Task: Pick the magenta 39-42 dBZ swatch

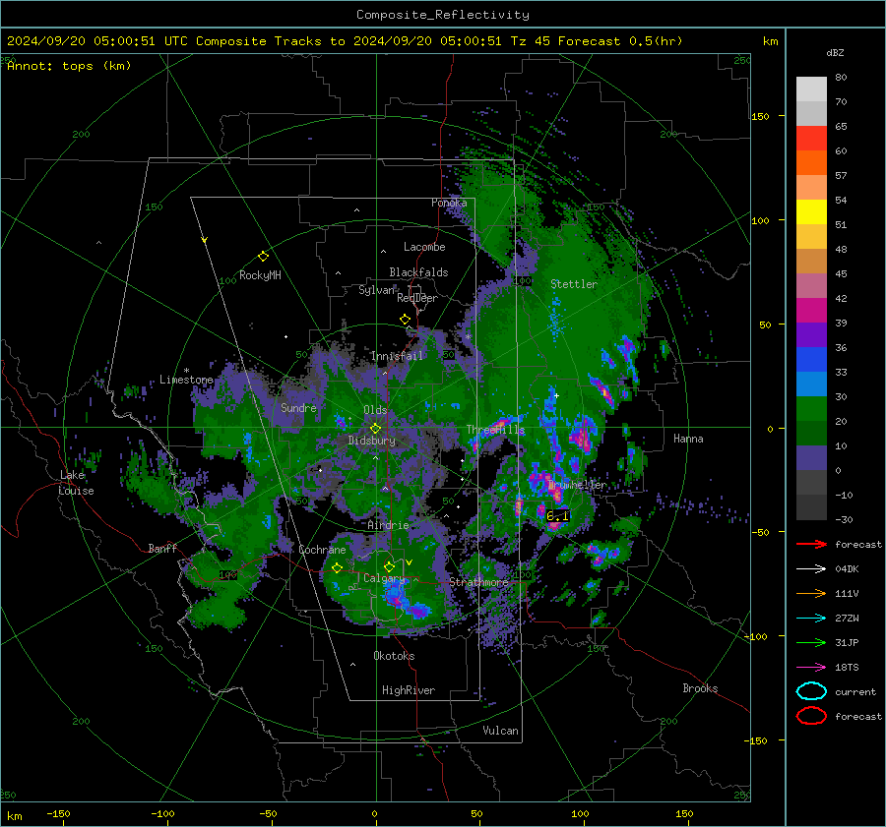Action: (811, 310)
